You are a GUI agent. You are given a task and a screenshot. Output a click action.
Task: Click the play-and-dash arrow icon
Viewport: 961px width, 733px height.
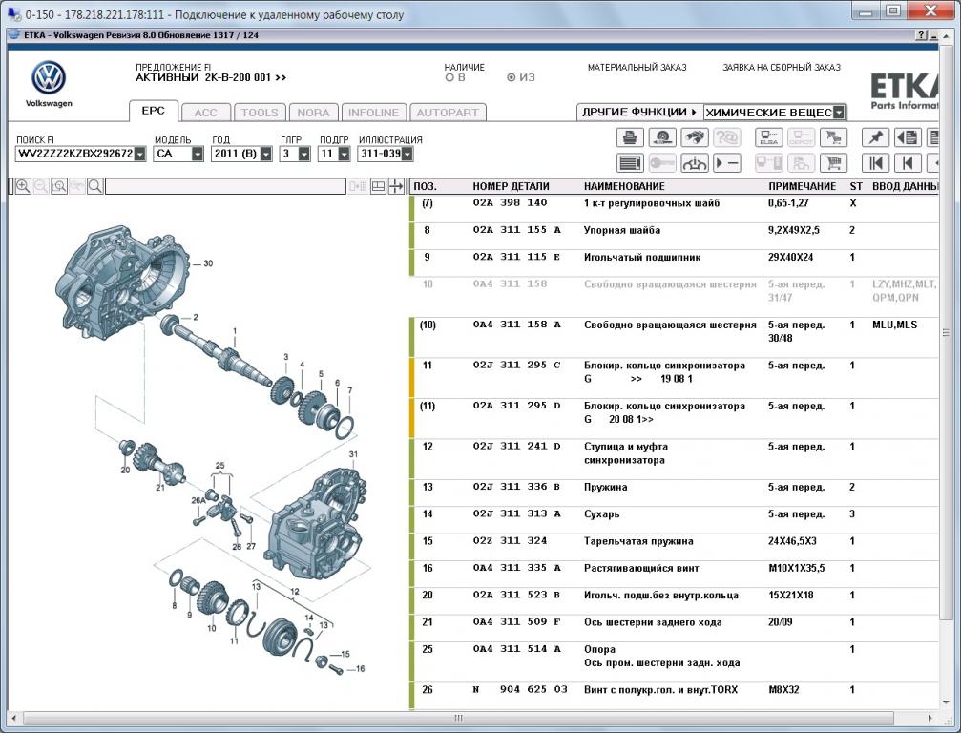(727, 163)
